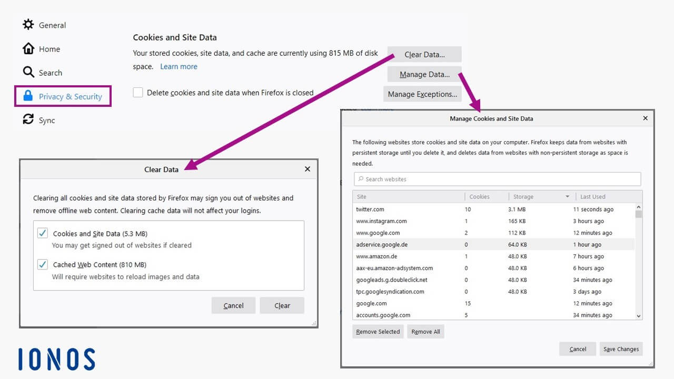Click the site list scrollbar up arrow
Image resolution: width=674 pixels, height=379 pixels.
(639, 207)
